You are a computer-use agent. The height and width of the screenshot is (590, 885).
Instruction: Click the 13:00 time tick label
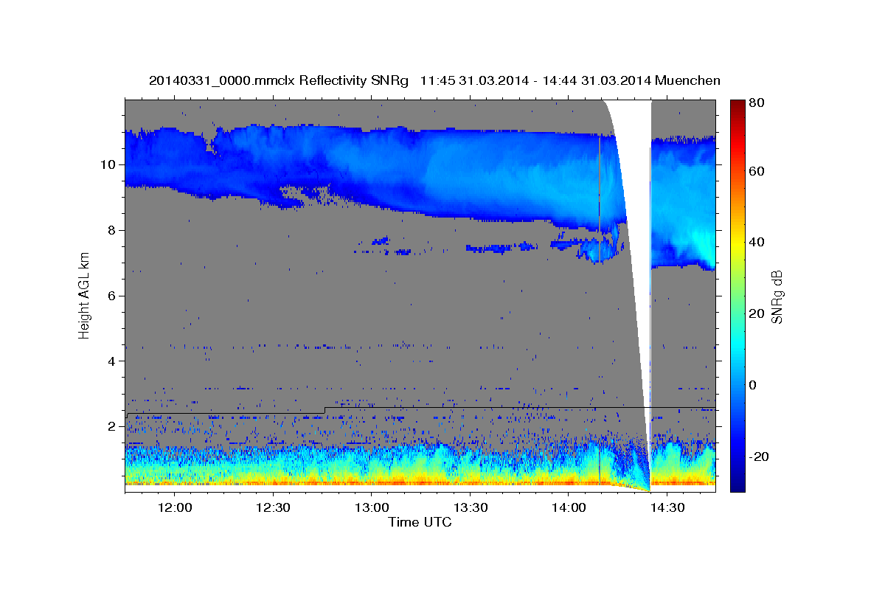tap(372, 507)
